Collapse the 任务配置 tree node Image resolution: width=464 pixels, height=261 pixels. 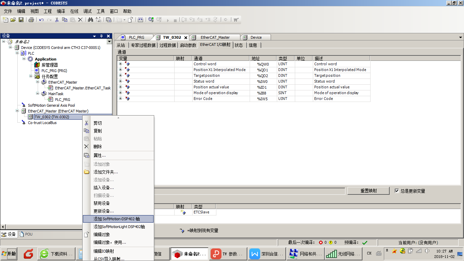31,76
